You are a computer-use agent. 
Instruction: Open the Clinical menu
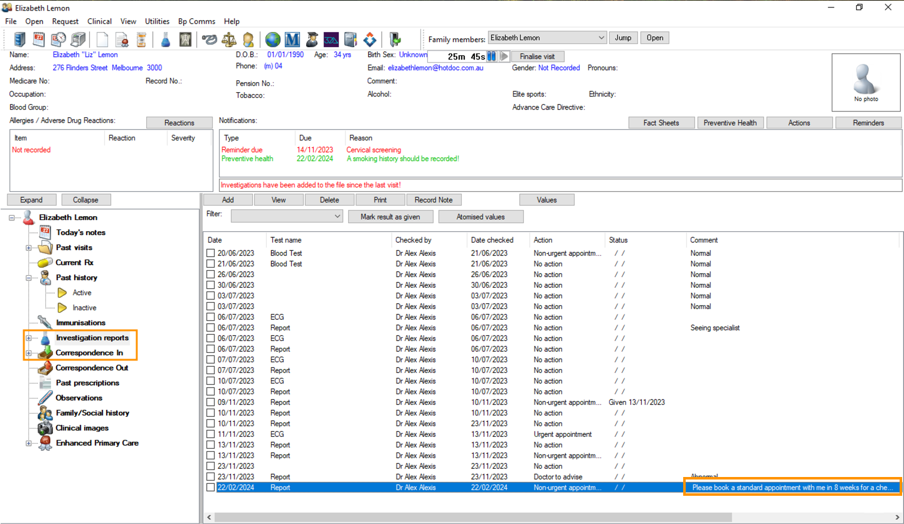pyautogui.click(x=100, y=21)
